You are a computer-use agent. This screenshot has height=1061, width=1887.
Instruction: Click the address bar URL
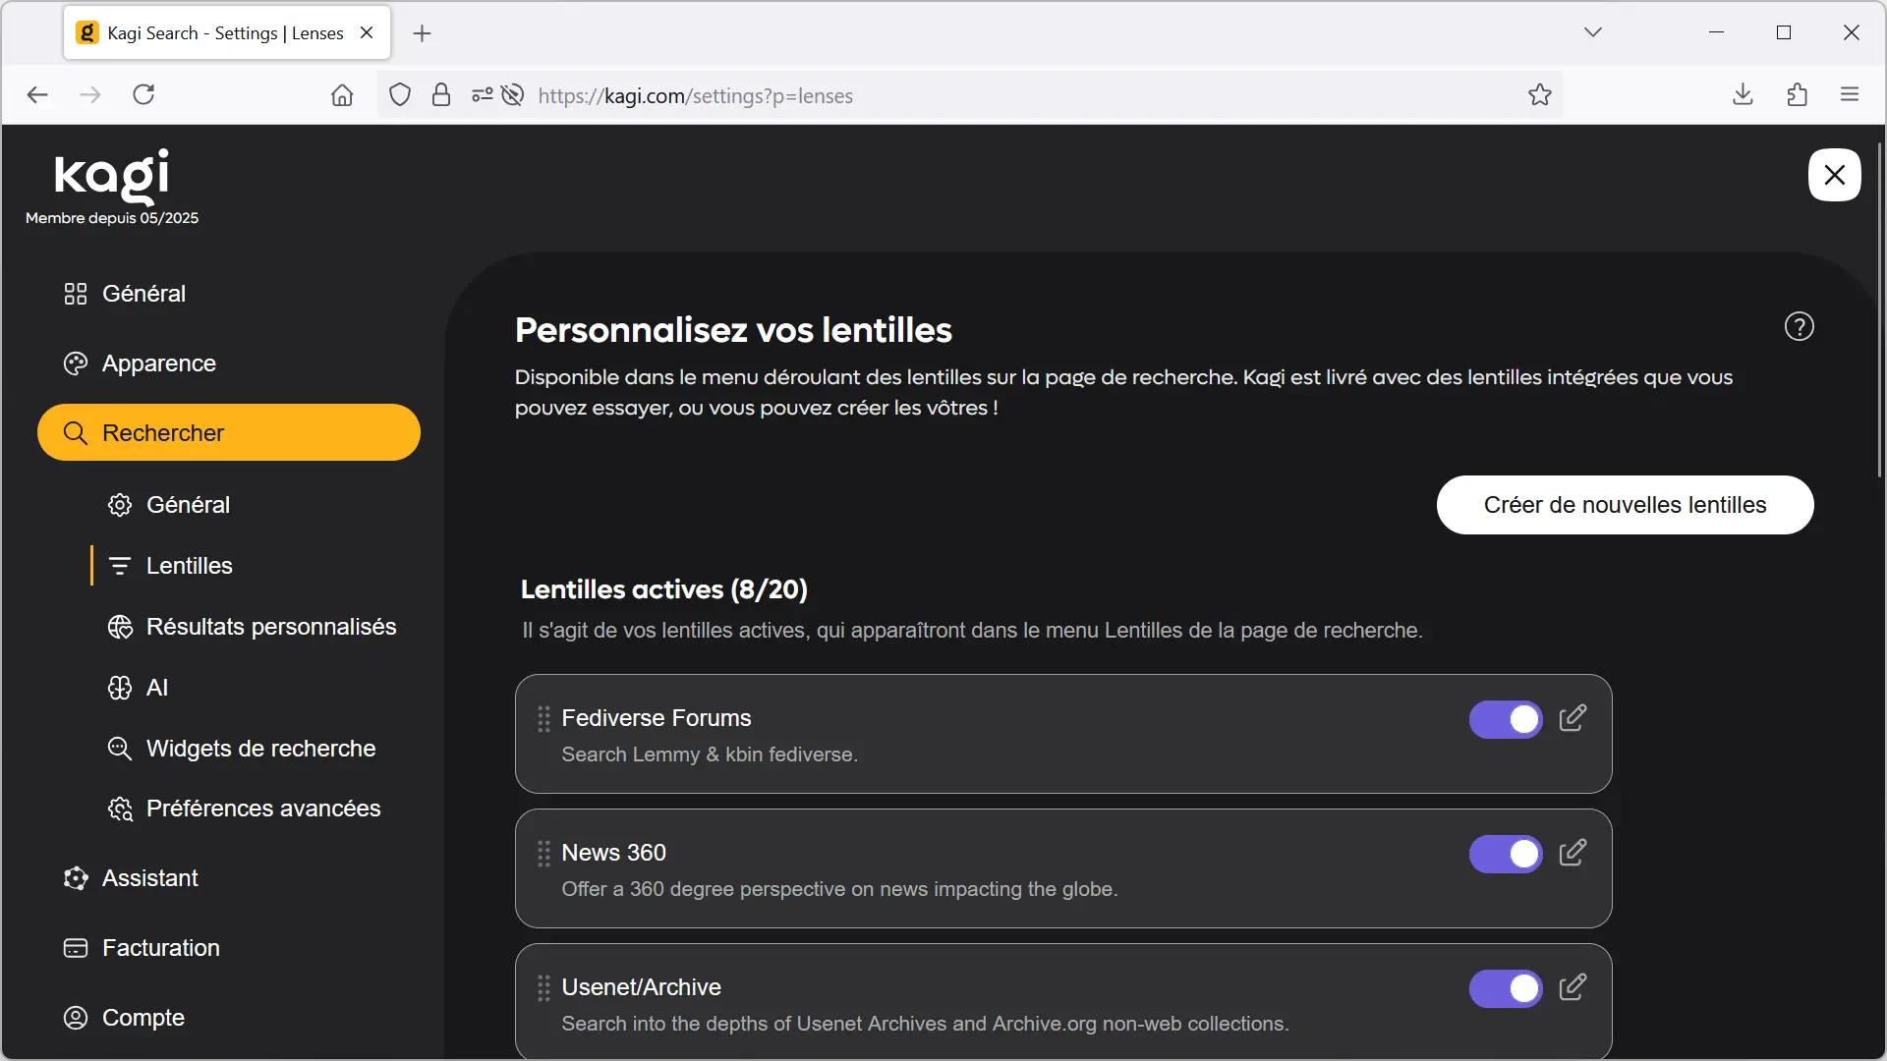point(696,96)
